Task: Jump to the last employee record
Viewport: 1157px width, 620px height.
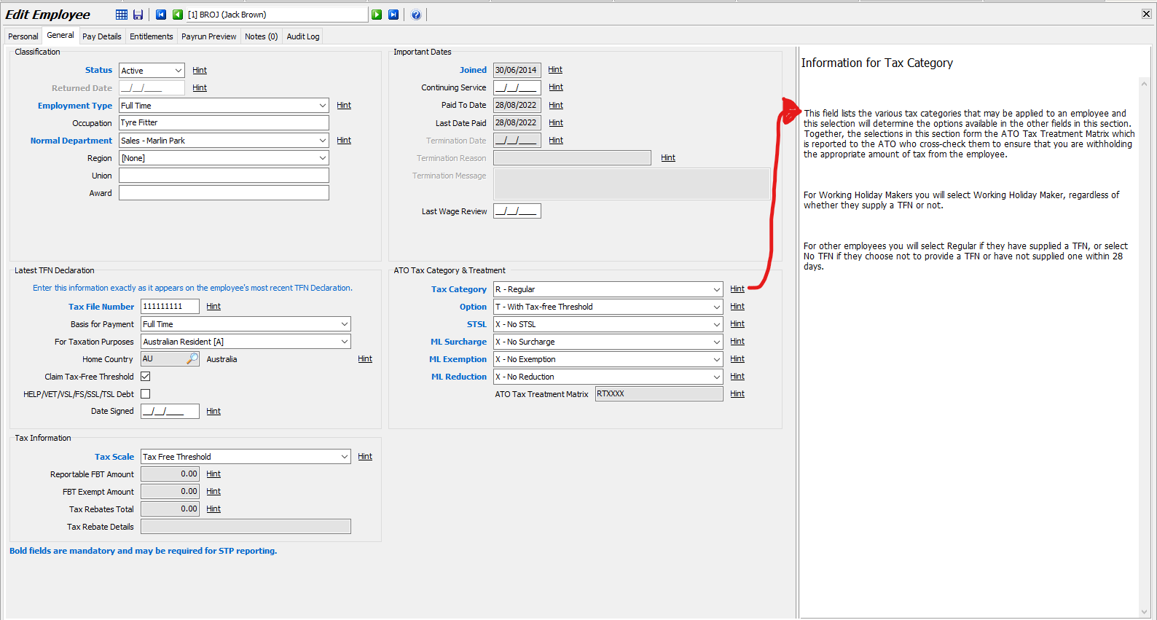Action: 393,15
